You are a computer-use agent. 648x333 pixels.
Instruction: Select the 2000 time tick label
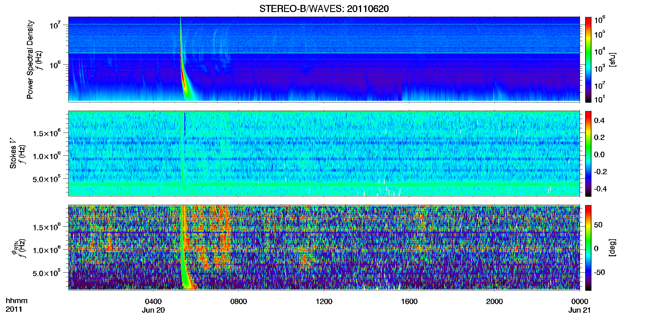pyautogui.click(x=494, y=302)
